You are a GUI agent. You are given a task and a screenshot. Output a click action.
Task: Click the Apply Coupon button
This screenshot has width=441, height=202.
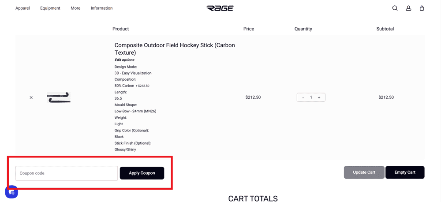pos(142,173)
